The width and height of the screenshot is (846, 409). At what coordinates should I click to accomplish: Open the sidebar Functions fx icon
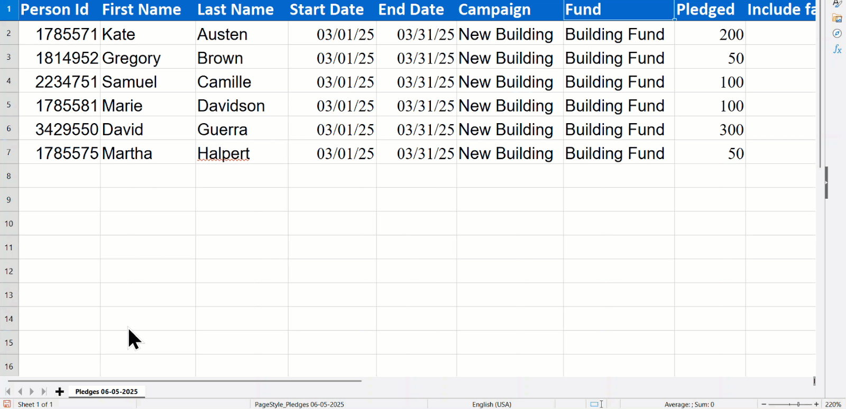(x=837, y=49)
